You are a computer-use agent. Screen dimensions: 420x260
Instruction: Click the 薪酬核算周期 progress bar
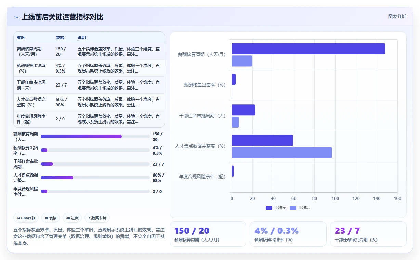[95, 136]
